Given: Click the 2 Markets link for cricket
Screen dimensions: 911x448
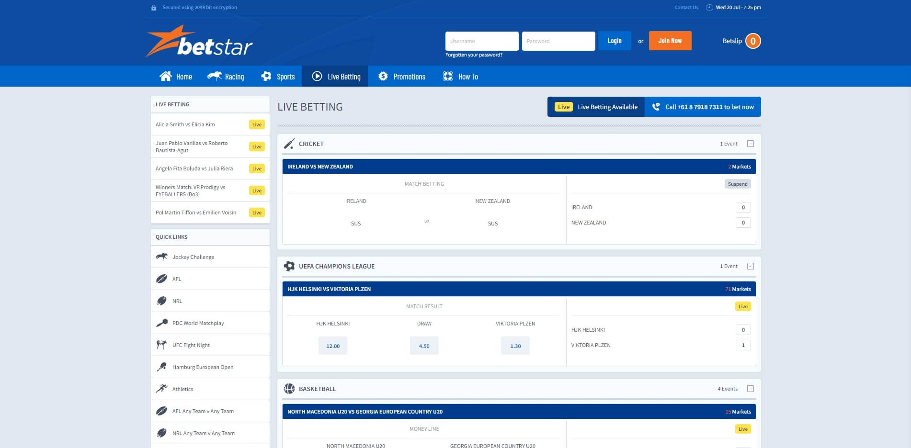Looking at the screenshot, I should [740, 167].
